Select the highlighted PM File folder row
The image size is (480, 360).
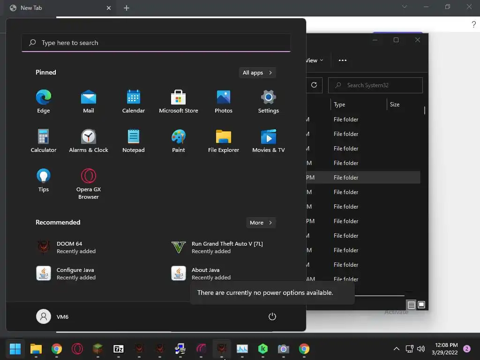(363, 178)
